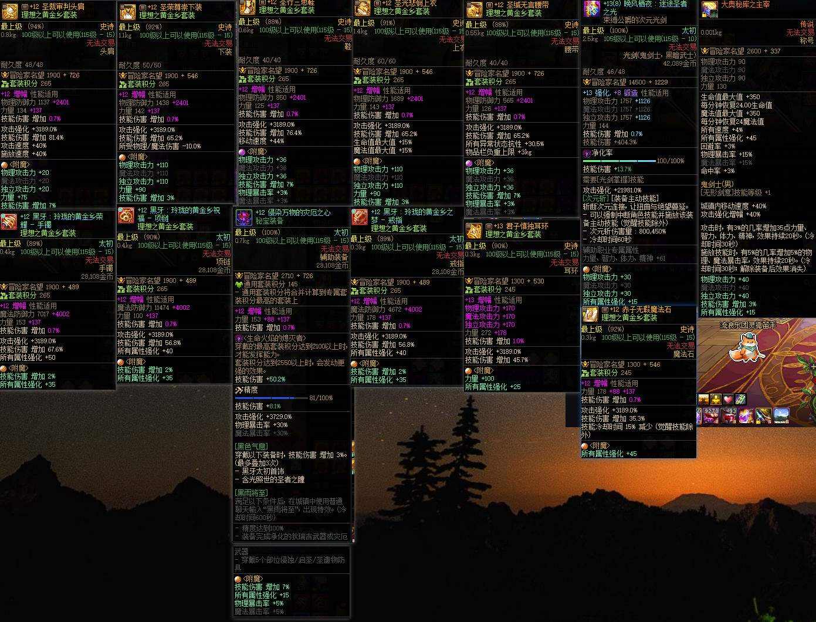Image resolution: width=816 pixels, height=622 pixels.
Task: Click the 晚风栖夜 lightsaber weapon icon
Action: tap(591, 8)
